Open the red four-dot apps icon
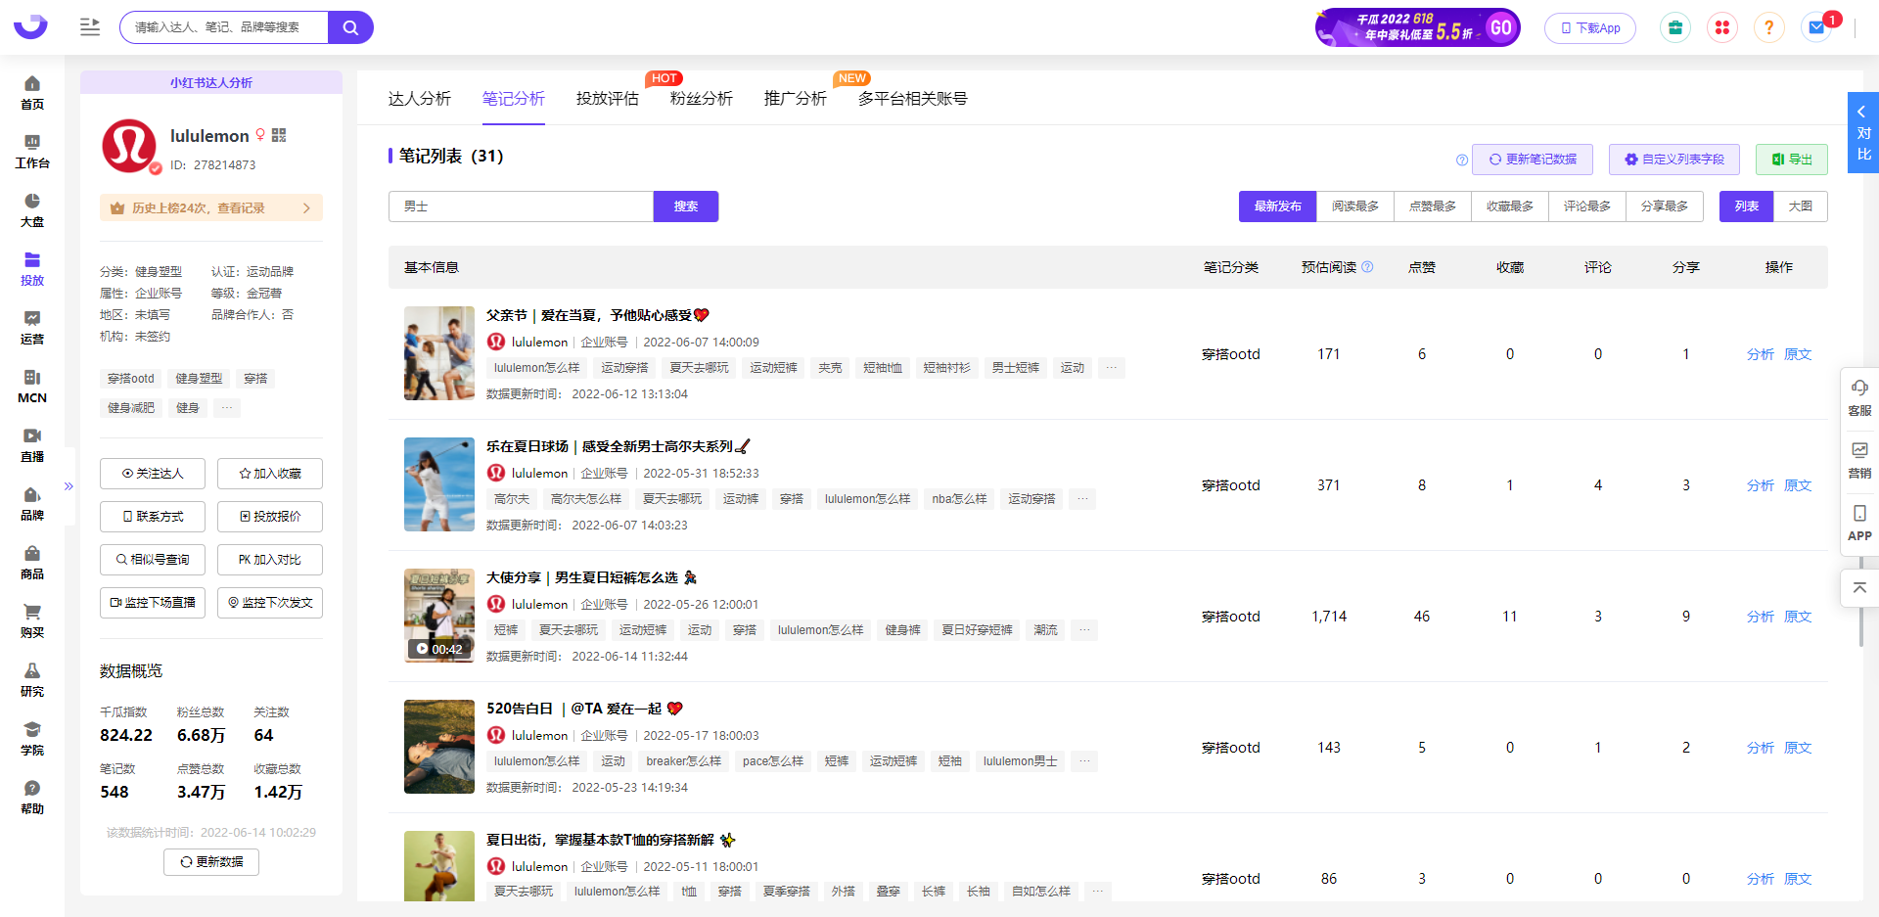This screenshot has height=917, width=1879. coord(1722,27)
